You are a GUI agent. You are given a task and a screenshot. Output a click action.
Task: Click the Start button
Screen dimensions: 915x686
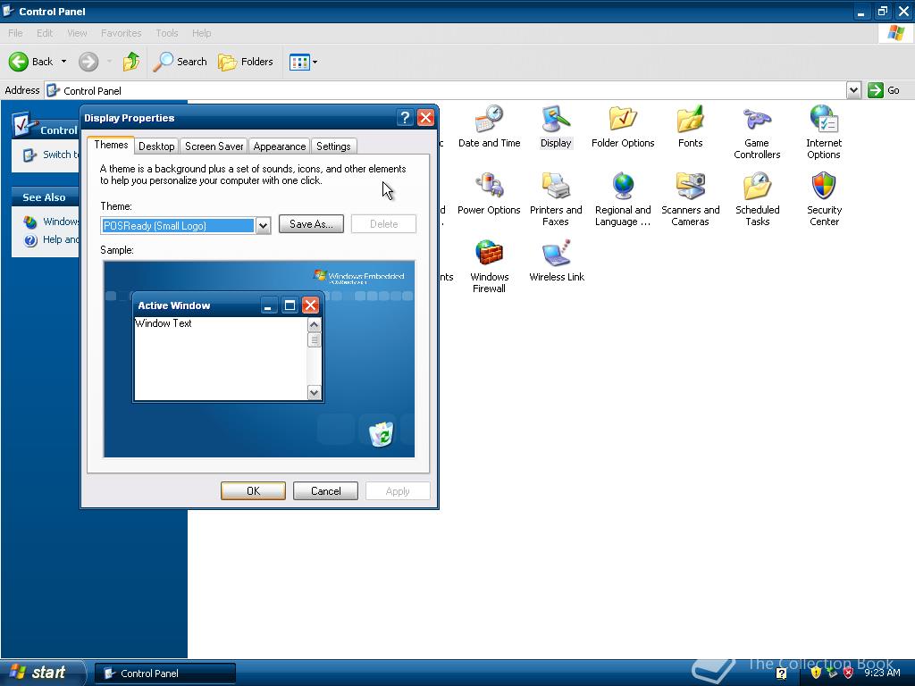42,673
